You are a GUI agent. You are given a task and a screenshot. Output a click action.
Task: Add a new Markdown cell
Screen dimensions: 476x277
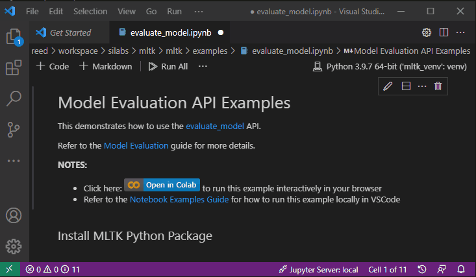coord(106,66)
